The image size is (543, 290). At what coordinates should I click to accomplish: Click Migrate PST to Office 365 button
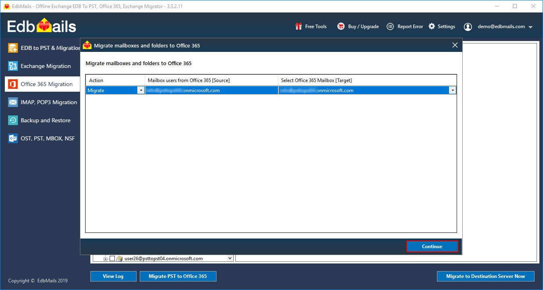[178, 276]
